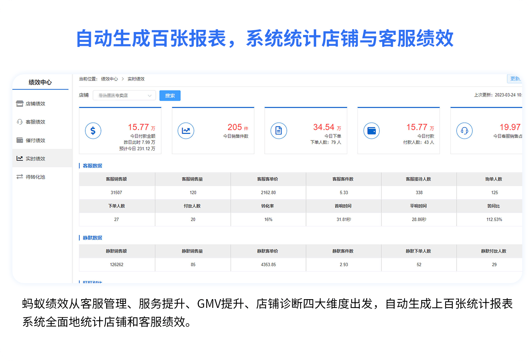Click the trend chart icon in 今日销售件数 card
This screenshot has height=361, width=531.
pyautogui.click(x=186, y=131)
